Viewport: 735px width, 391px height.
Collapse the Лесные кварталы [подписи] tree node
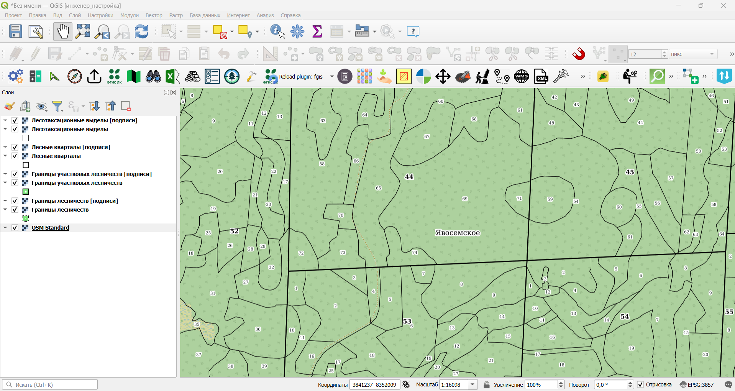point(5,147)
